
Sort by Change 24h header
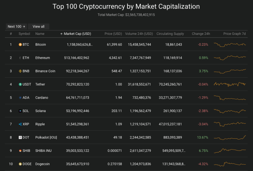tap(201, 34)
